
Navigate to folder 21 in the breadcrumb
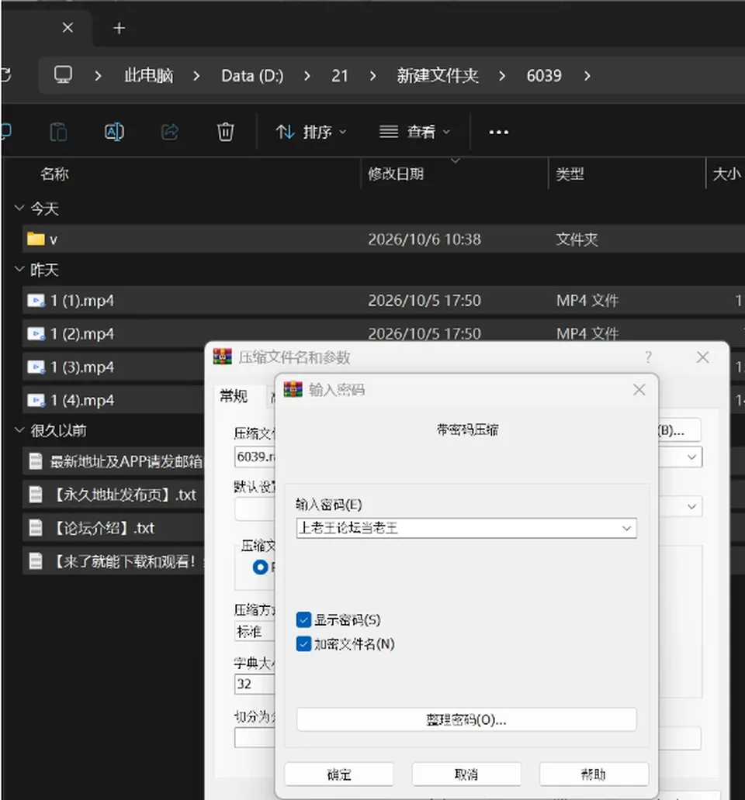click(x=340, y=76)
